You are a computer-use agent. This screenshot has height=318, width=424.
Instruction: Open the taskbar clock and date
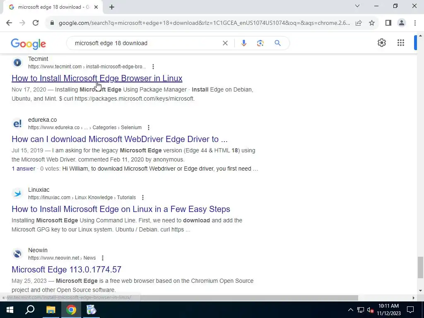point(388,310)
